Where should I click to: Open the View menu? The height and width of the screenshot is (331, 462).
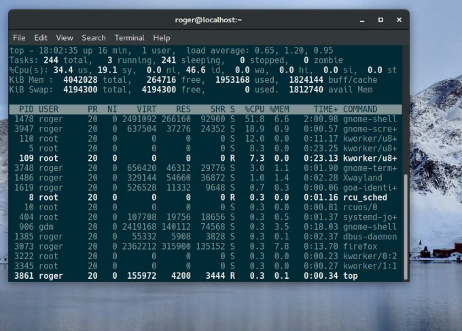coord(65,38)
